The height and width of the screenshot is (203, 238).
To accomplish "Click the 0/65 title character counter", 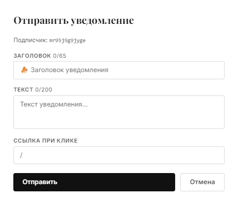I will (x=59, y=55).
